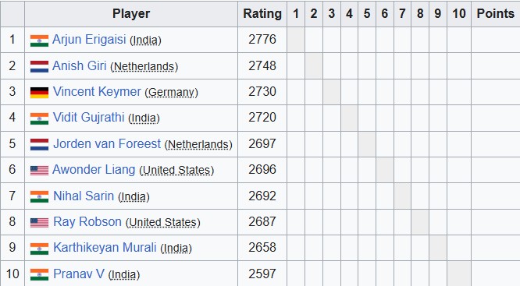Follow the Vincent Keymer link

point(97,91)
